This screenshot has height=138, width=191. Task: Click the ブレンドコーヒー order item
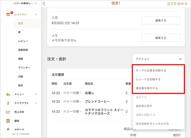click(97, 101)
